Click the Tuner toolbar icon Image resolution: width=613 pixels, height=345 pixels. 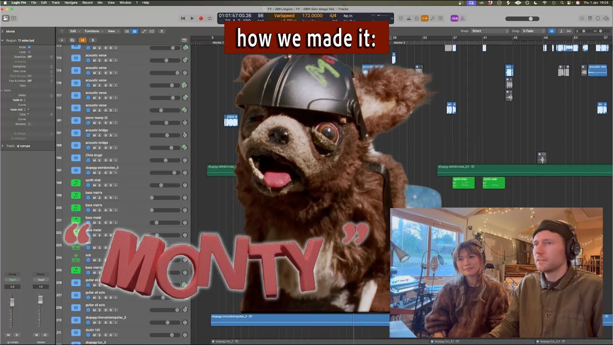(432, 18)
